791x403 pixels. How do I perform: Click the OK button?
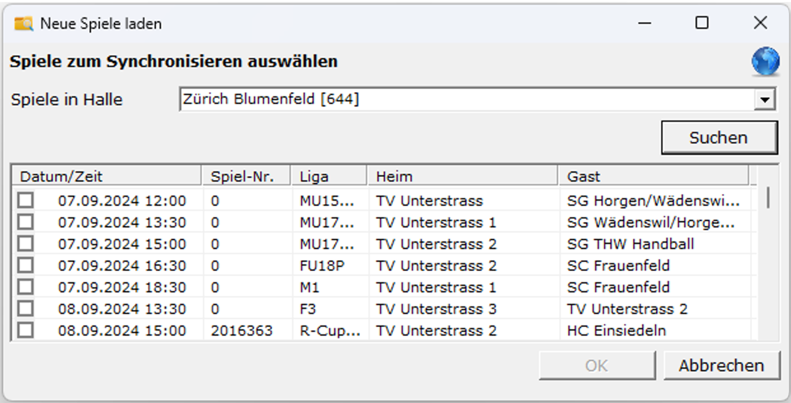pyautogui.click(x=597, y=366)
